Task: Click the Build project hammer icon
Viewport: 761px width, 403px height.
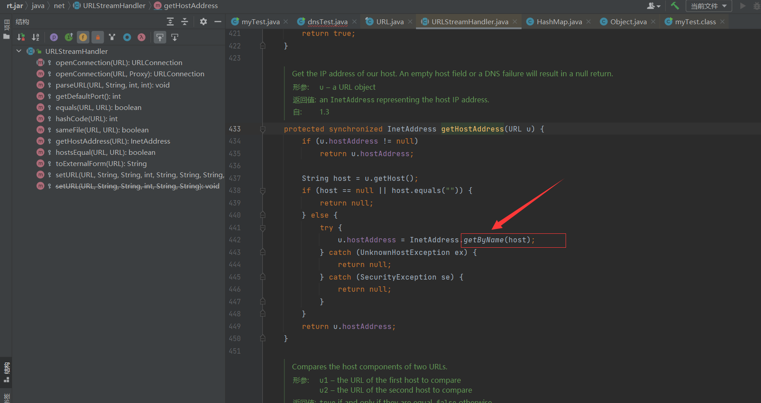Action: click(x=675, y=6)
